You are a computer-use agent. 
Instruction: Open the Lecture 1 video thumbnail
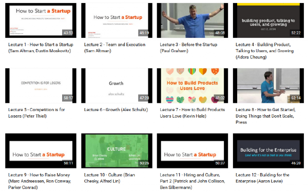pos(41,20)
